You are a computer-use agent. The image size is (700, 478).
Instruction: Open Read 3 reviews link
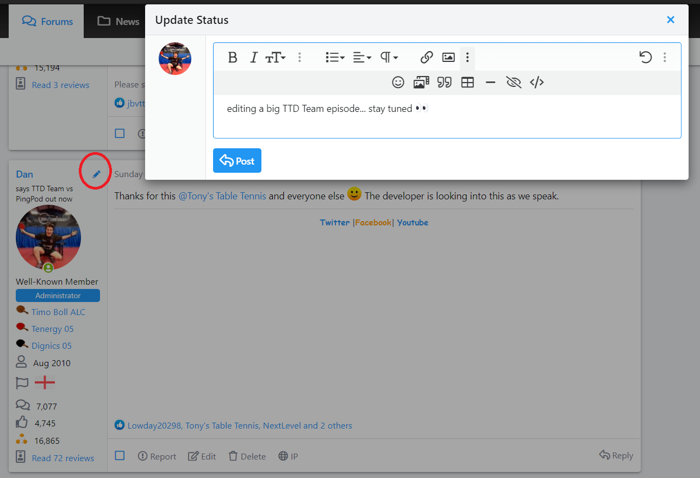click(60, 85)
